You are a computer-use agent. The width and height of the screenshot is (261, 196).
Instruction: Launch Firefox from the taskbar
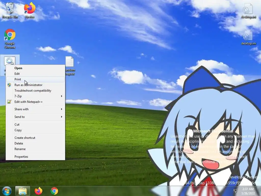pyautogui.click(x=38, y=191)
